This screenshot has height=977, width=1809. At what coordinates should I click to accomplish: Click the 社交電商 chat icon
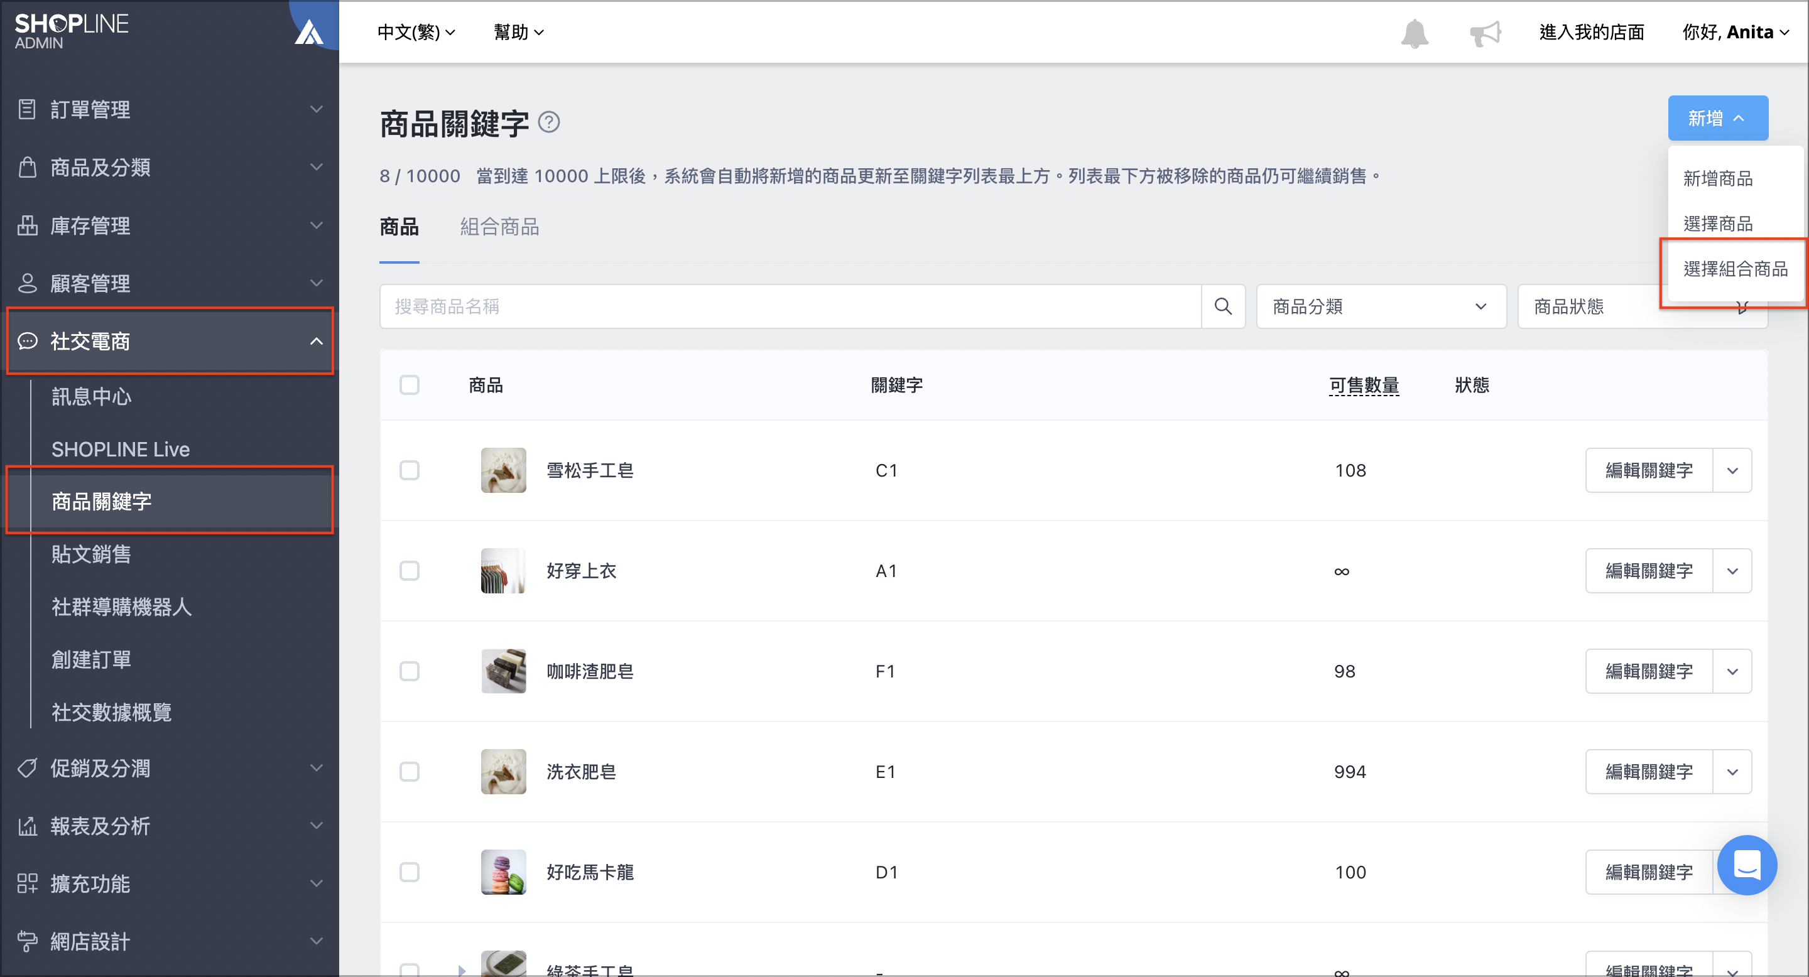pyautogui.click(x=26, y=341)
